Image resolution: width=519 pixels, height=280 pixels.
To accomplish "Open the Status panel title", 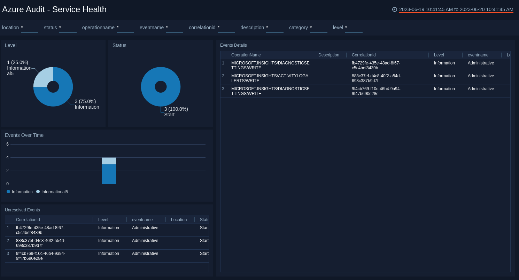I will [x=119, y=45].
